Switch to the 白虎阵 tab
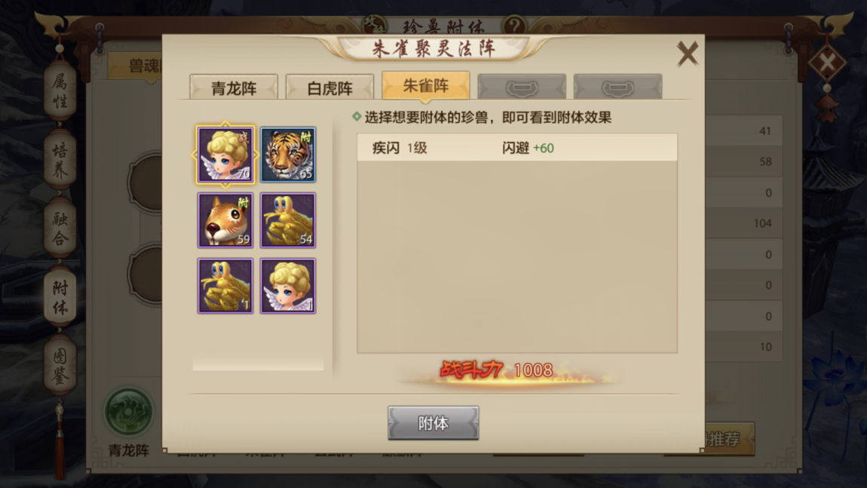 329,87
